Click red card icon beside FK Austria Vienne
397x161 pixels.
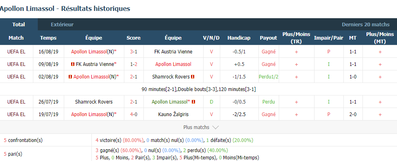(73, 64)
